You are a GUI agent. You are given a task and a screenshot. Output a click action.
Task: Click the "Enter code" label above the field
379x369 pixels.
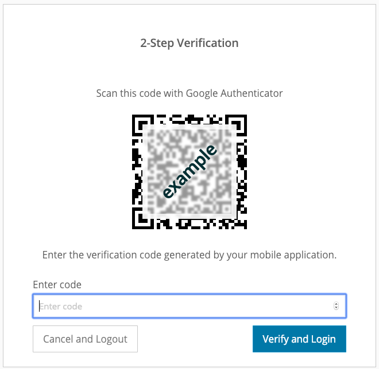tap(57, 285)
